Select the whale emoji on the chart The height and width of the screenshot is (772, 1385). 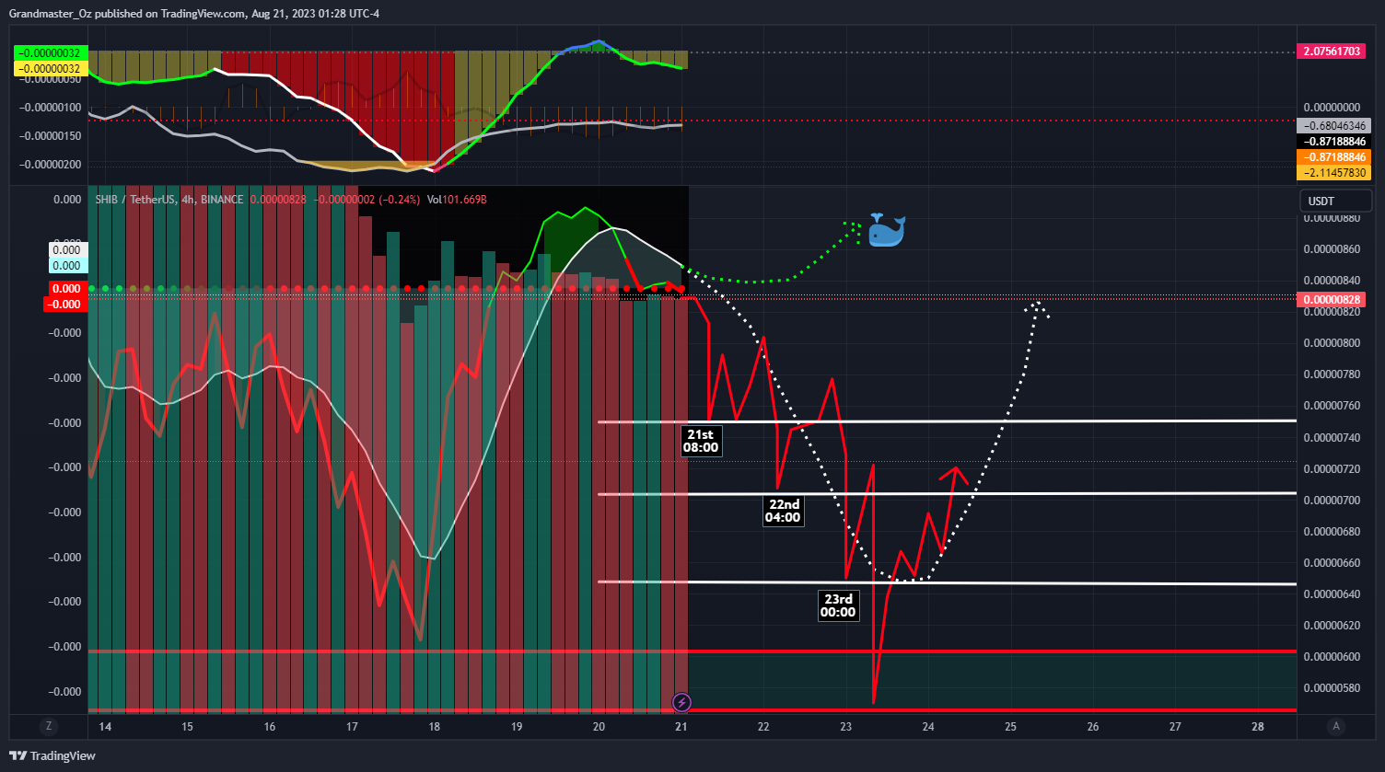(x=887, y=230)
